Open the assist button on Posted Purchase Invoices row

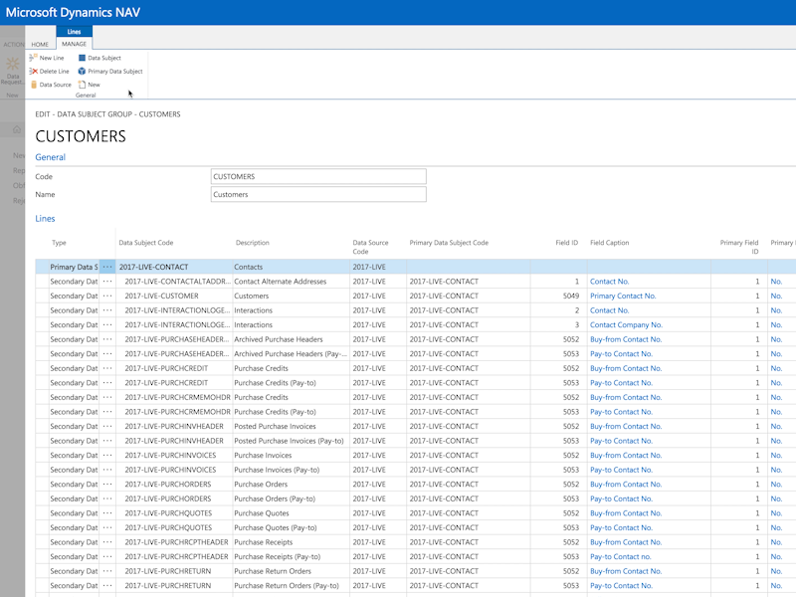click(107, 426)
